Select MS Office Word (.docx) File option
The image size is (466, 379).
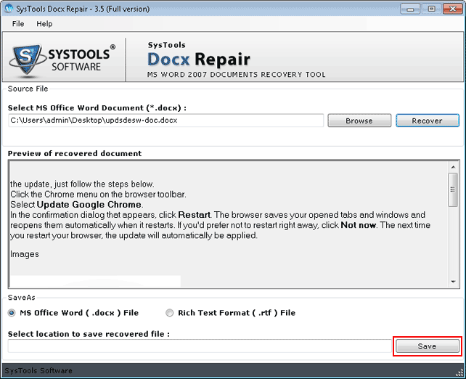click(x=73, y=313)
